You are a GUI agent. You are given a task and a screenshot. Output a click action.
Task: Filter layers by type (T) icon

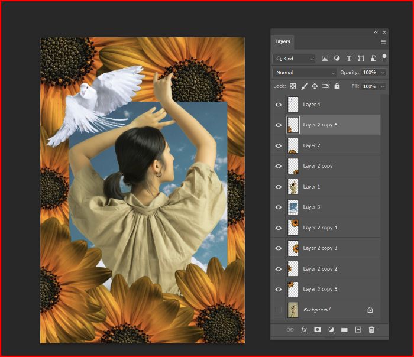pyautogui.click(x=349, y=59)
